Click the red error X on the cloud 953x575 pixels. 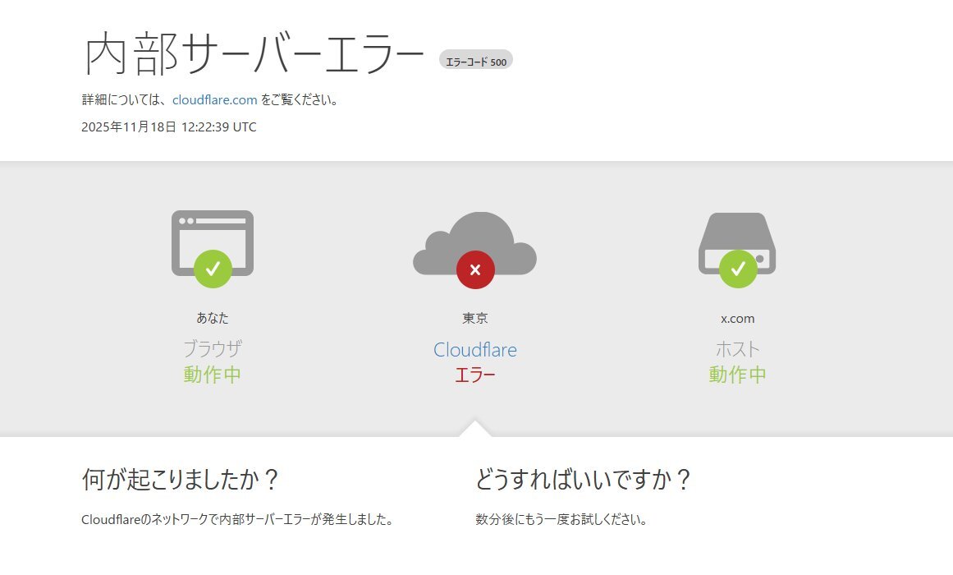tap(476, 269)
